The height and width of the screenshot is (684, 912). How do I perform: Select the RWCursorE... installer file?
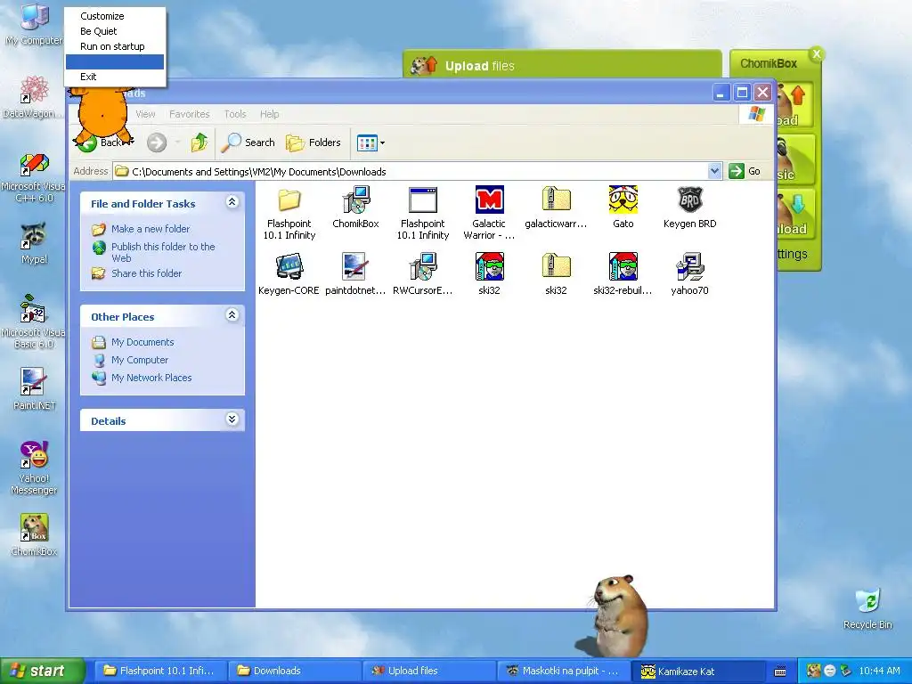tap(423, 274)
